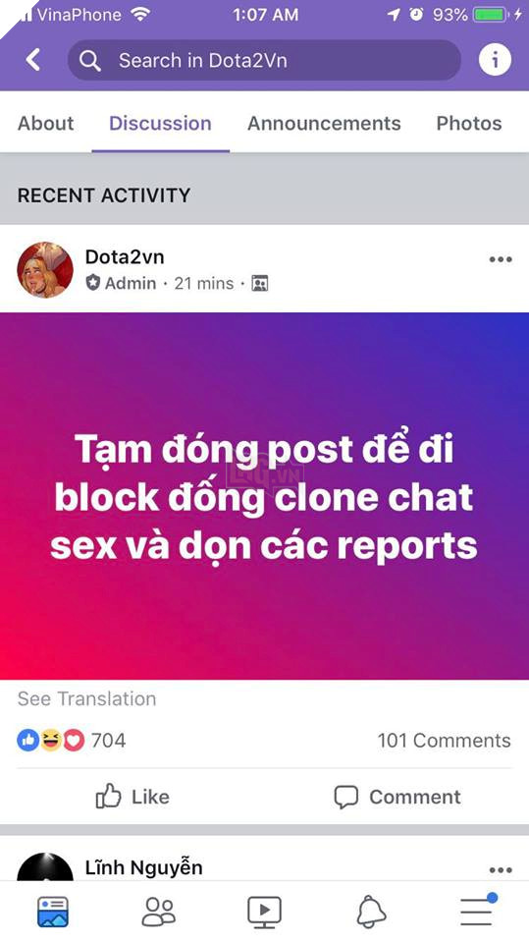The width and height of the screenshot is (529, 943).
Task: Open the Watch video icon
Action: [265, 912]
